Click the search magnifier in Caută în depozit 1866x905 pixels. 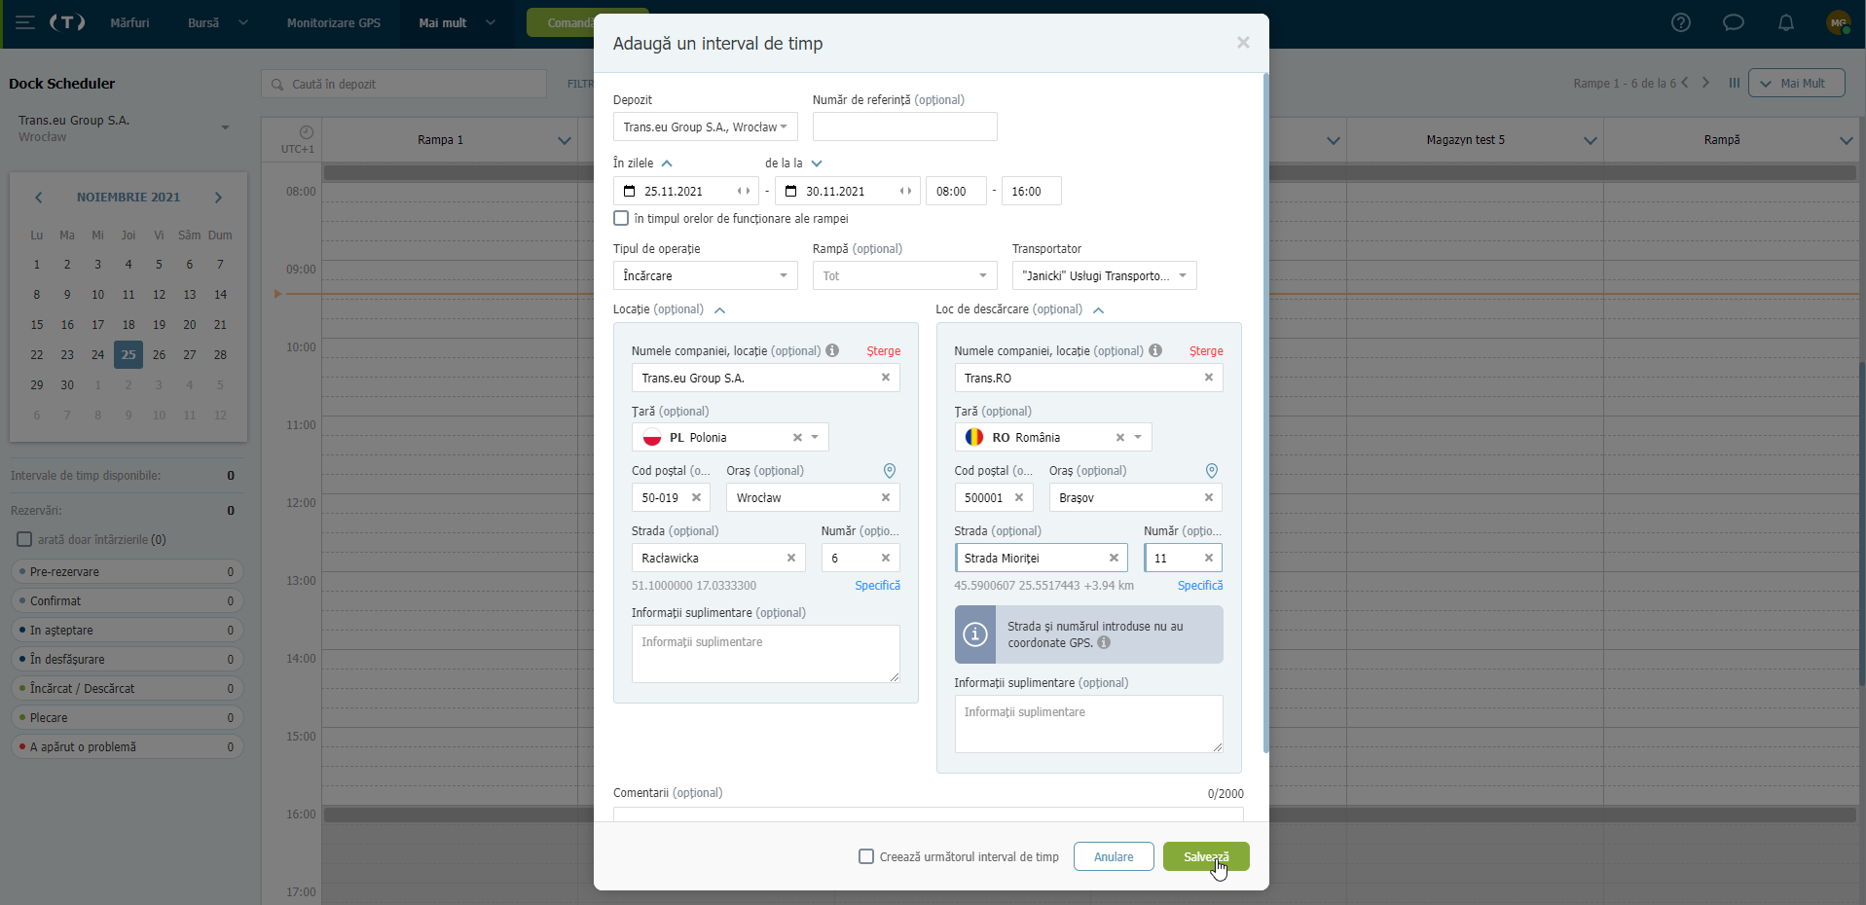tap(277, 85)
